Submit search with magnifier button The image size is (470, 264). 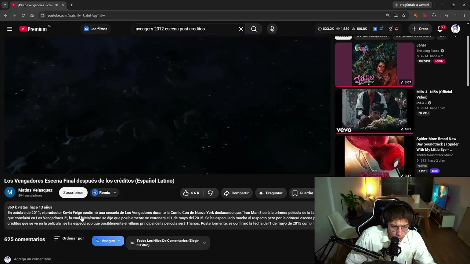click(x=254, y=29)
